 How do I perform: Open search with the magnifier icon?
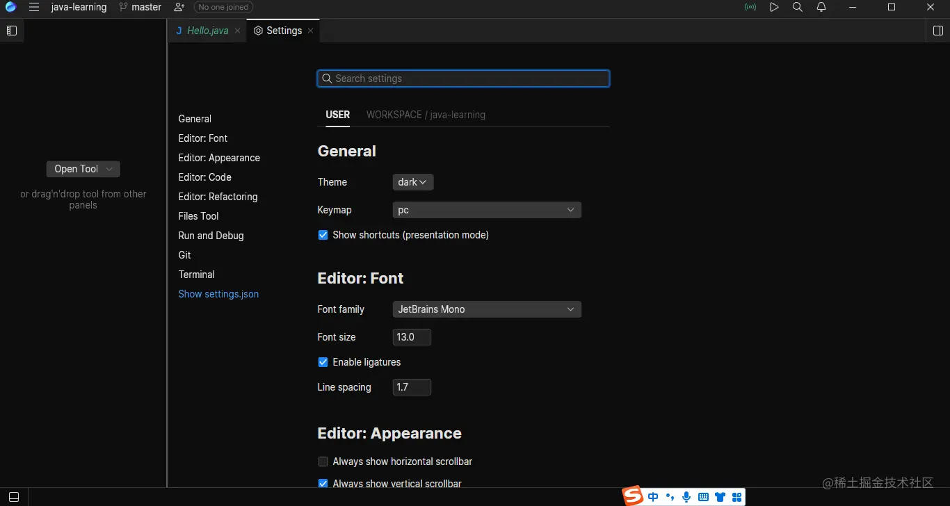coord(798,7)
